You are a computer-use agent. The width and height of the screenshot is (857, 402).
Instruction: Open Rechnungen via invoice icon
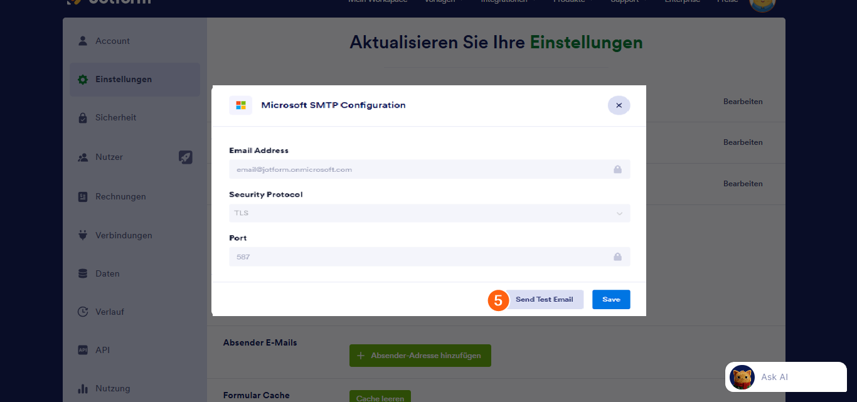tap(82, 196)
